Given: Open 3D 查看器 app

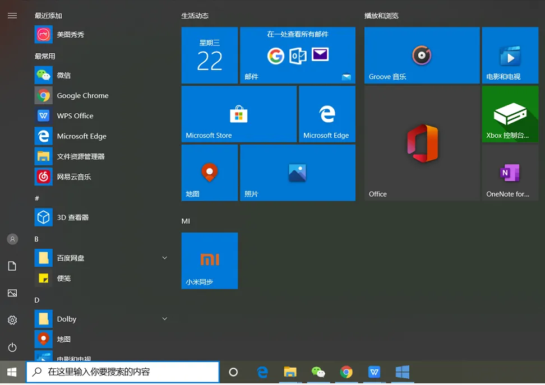Looking at the screenshot, I should pyautogui.click(x=101, y=217).
